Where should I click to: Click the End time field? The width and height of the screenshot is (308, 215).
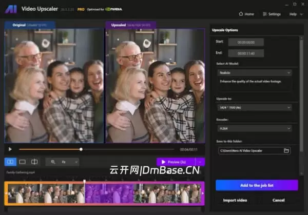pyautogui.click(x=246, y=53)
